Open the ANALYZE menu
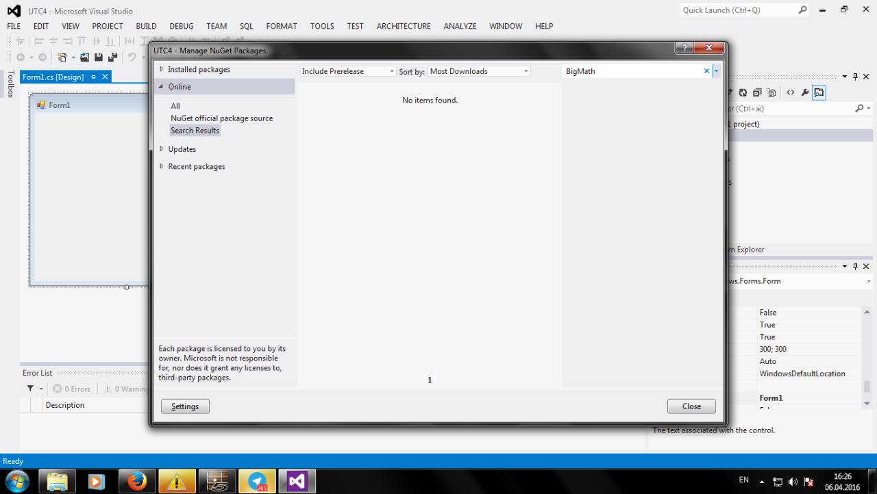 460,26
